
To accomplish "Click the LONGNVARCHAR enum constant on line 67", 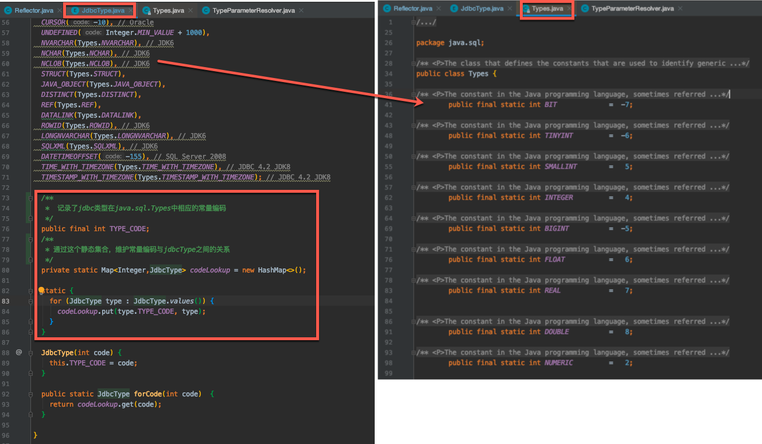I will coord(65,136).
